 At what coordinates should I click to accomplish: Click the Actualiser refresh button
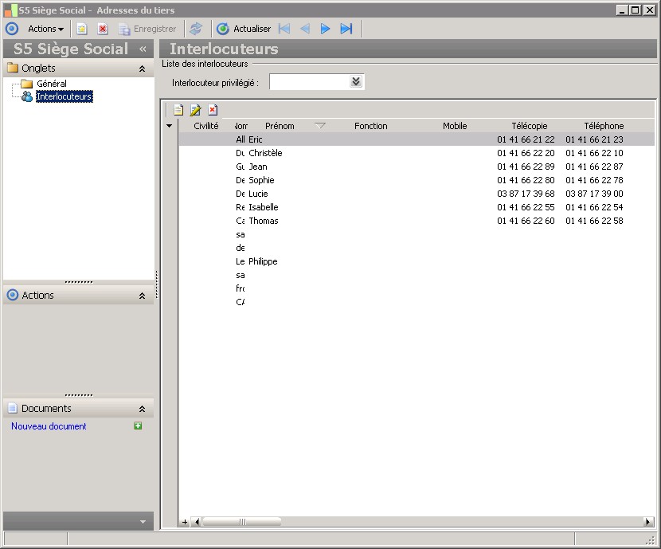[x=244, y=29]
